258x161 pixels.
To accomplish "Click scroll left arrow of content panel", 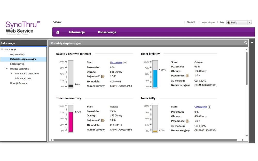I will click(x=51, y=140).
